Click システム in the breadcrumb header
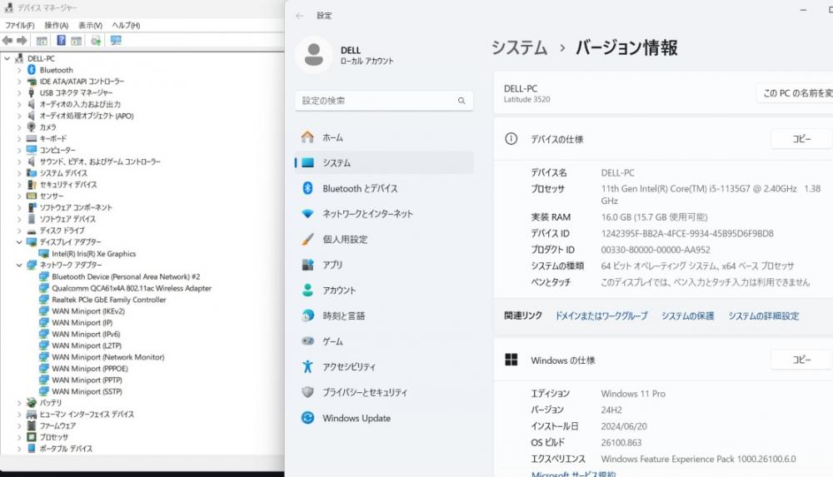 click(x=519, y=47)
